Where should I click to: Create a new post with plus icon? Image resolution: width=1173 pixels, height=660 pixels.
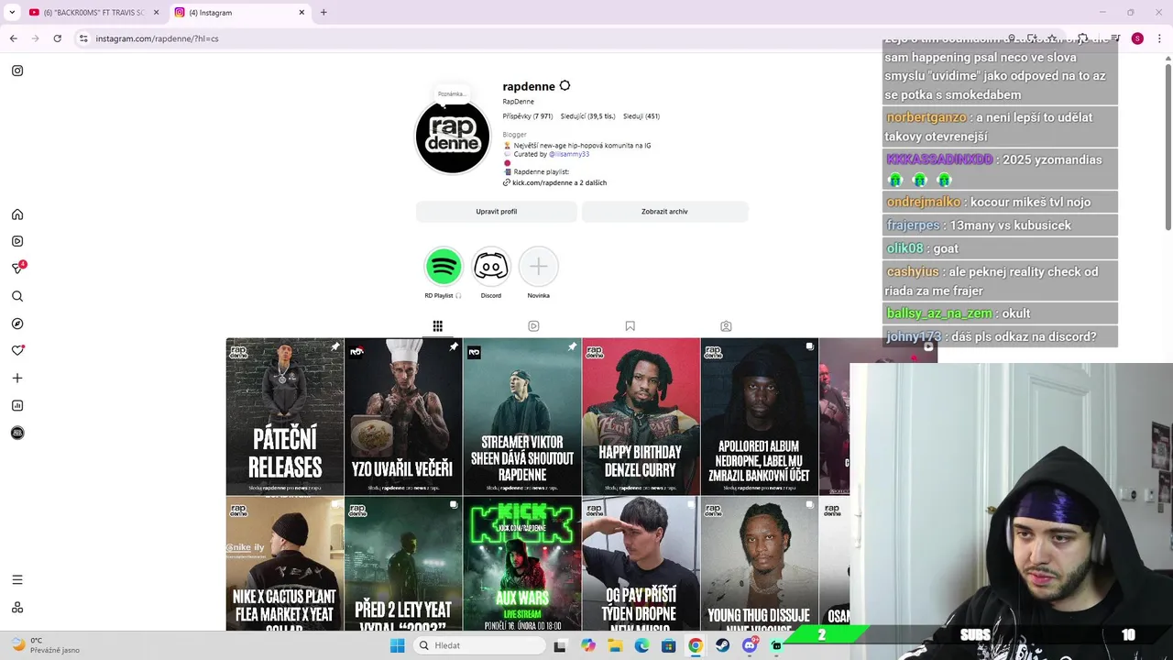coord(17,378)
